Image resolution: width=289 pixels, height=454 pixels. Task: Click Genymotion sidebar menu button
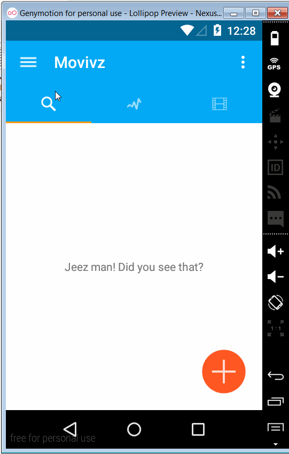click(276, 428)
